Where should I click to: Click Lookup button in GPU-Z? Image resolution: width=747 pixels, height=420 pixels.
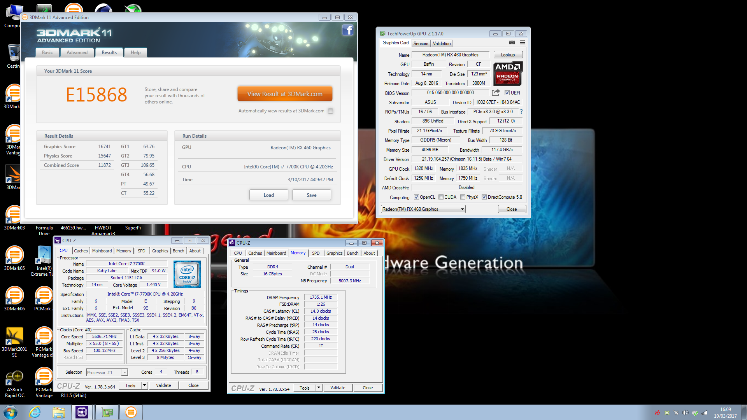[508, 55]
